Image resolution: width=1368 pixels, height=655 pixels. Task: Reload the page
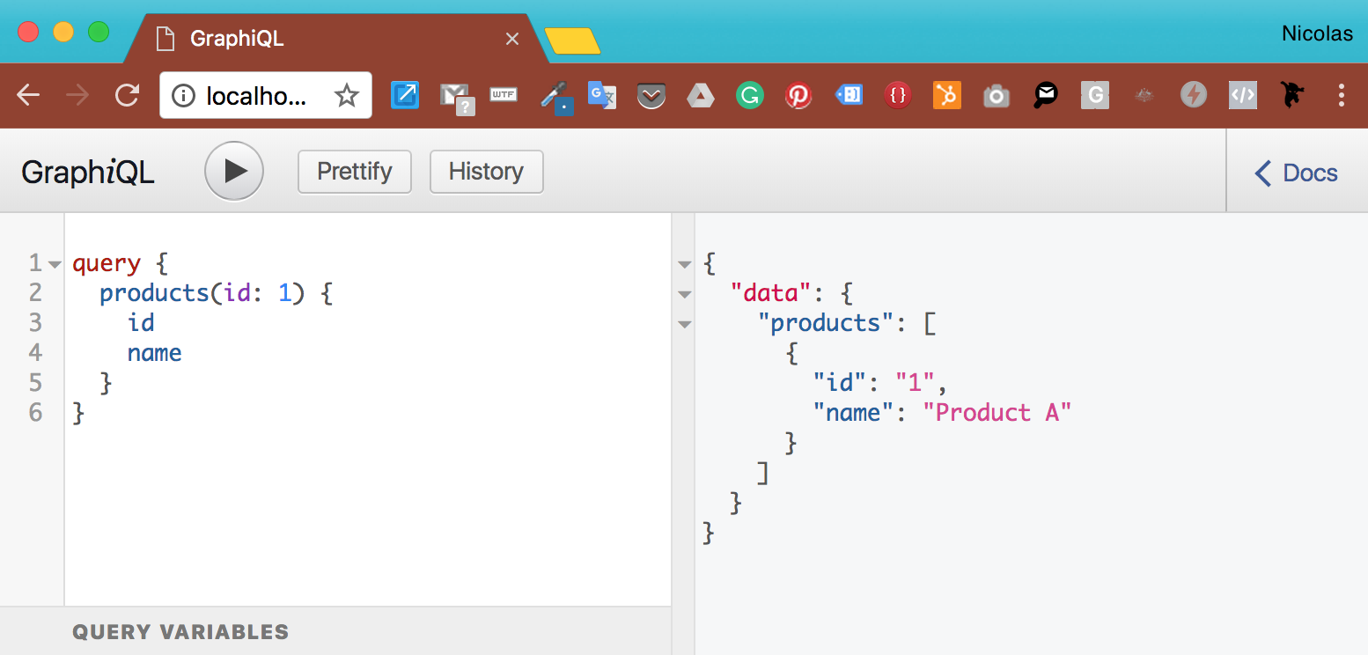point(128,95)
